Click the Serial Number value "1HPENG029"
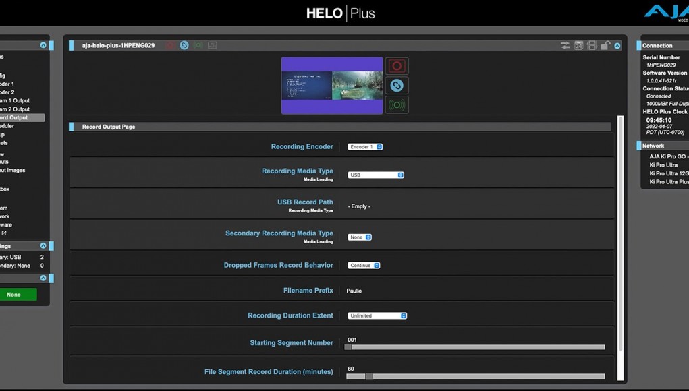The height and width of the screenshot is (391, 689). point(661,65)
